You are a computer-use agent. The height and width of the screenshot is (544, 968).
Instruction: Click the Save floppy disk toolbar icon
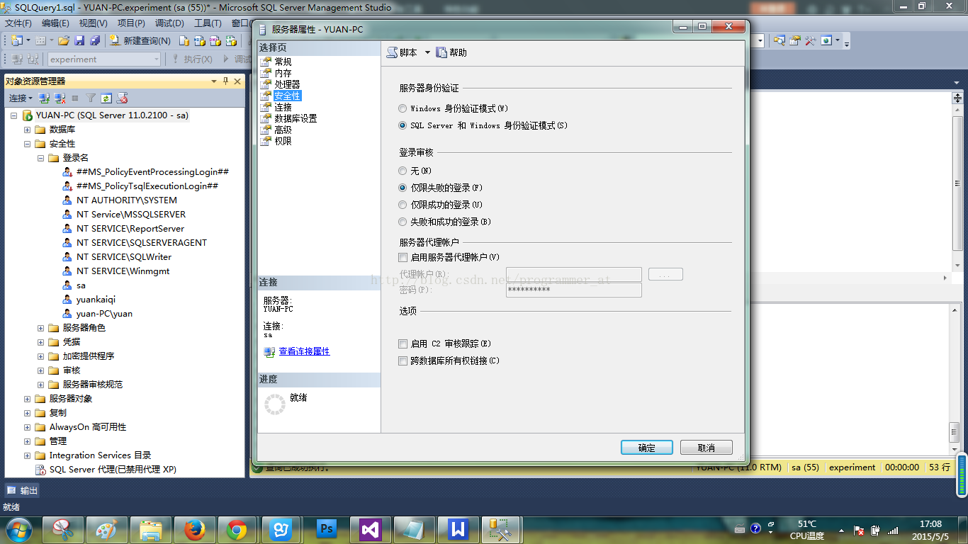79,41
